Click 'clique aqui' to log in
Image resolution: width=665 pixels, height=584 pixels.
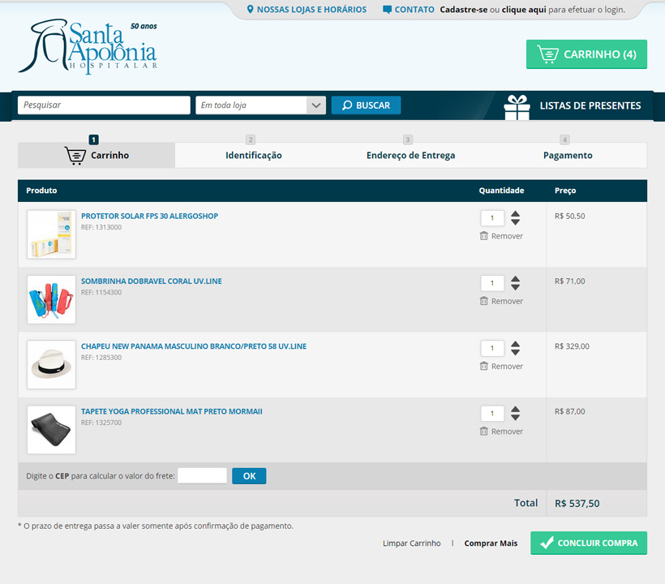click(x=524, y=10)
